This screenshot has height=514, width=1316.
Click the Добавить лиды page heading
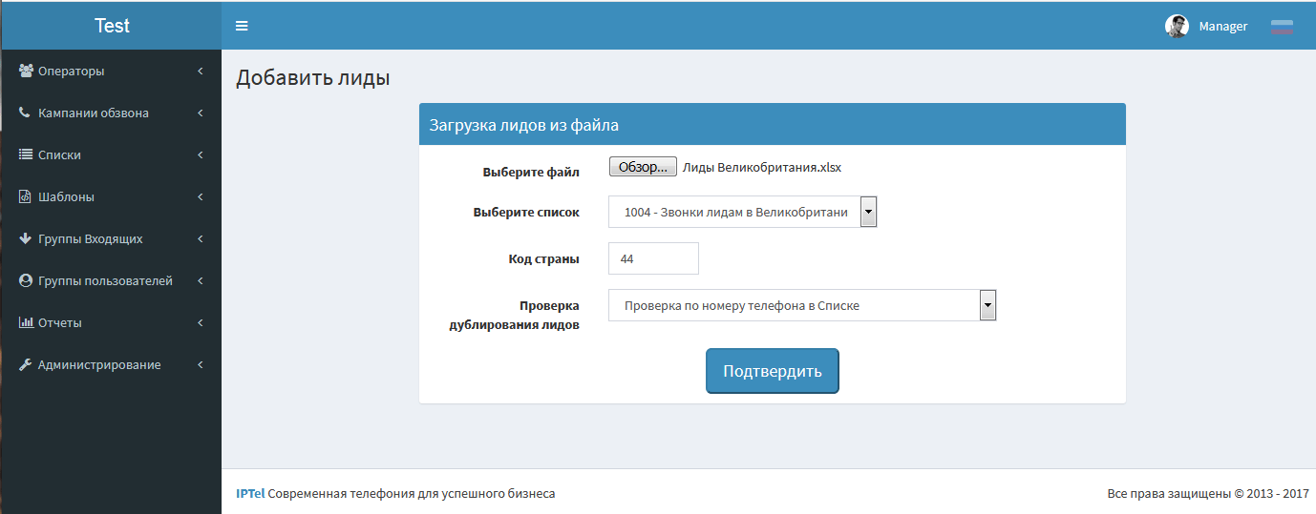pyautogui.click(x=313, y=78)
